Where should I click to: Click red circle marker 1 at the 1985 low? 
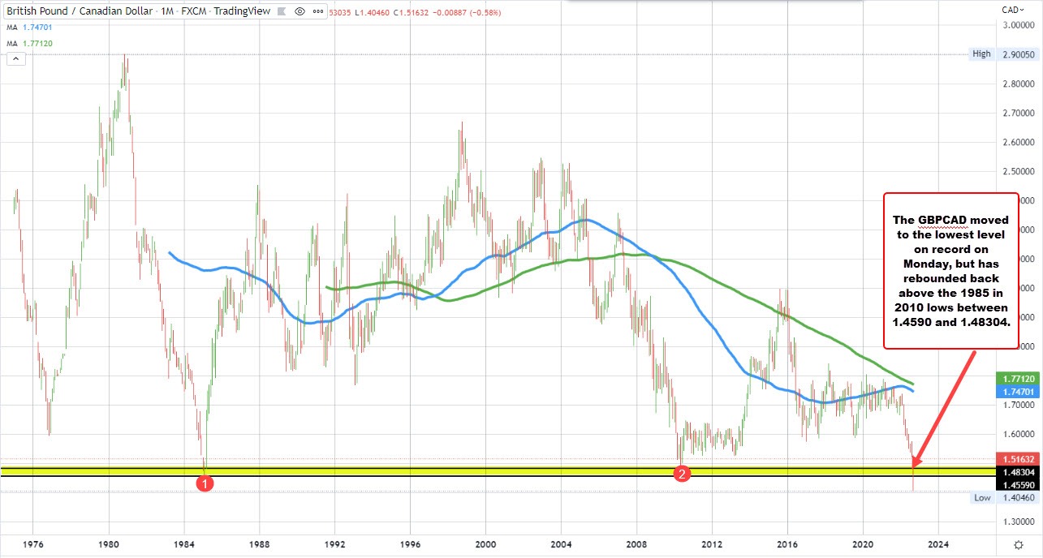(205, 483)
